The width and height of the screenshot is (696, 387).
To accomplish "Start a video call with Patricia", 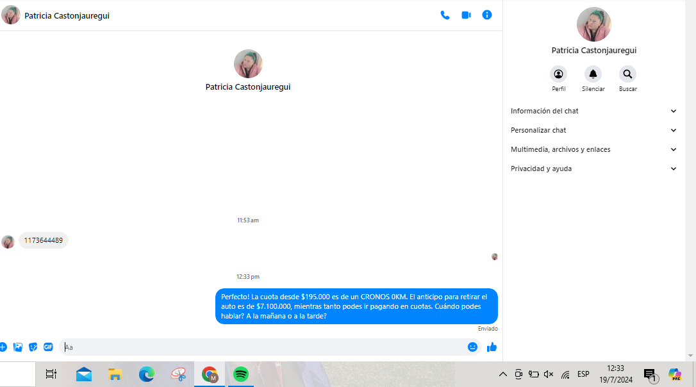I will click(x=466, y=15).
